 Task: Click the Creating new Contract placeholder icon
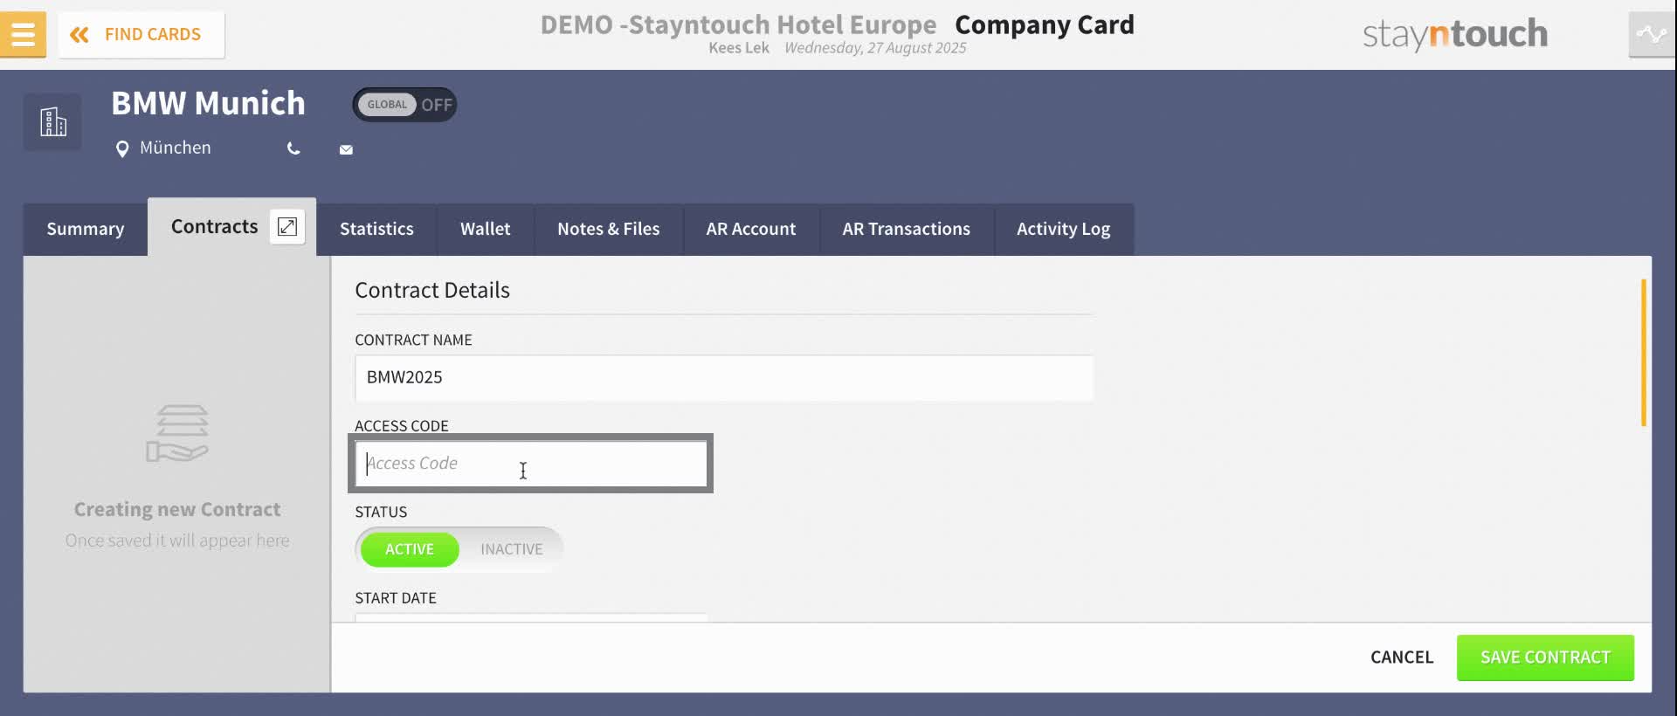(177, 433)
